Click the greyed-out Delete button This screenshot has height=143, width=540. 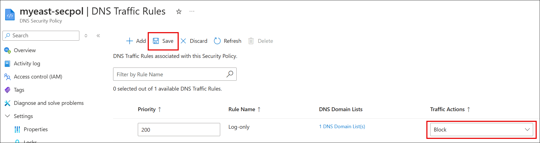(x=261, y=41)
